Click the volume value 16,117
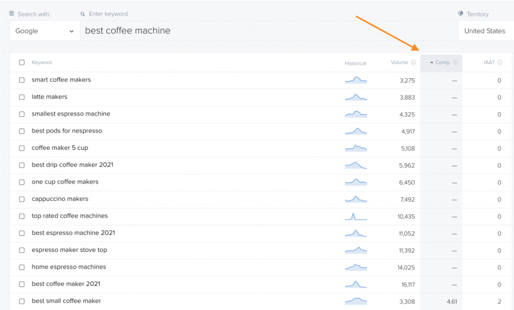Viewport: 514px width, 310px height. pos(408,284)
